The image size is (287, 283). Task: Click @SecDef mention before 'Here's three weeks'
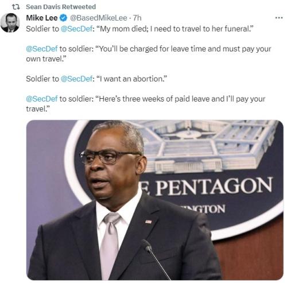point(42,99)
